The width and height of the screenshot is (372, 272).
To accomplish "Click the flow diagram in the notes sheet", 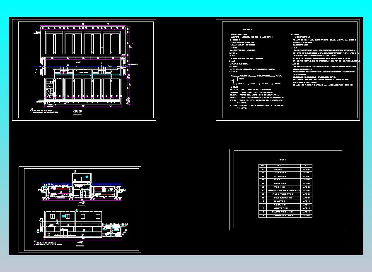I will pos(256,80).
